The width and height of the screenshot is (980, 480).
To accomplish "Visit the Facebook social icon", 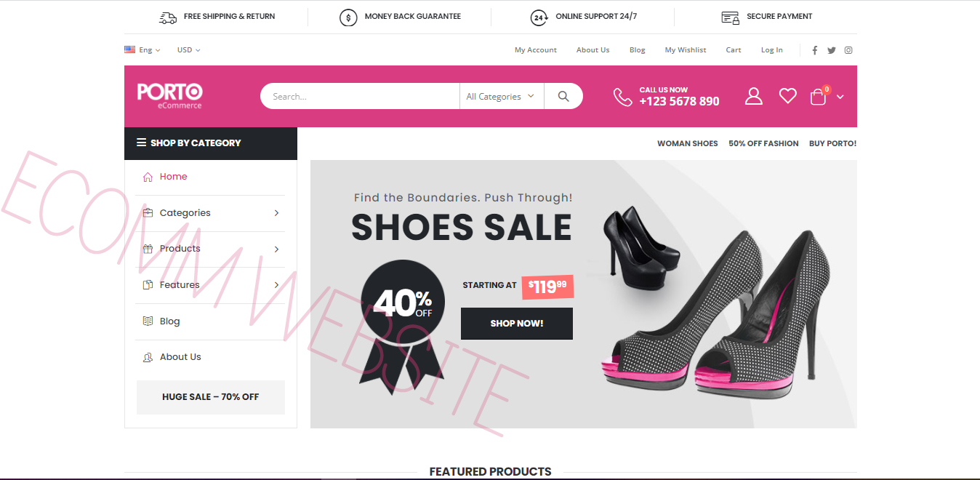I will (814, 50).
